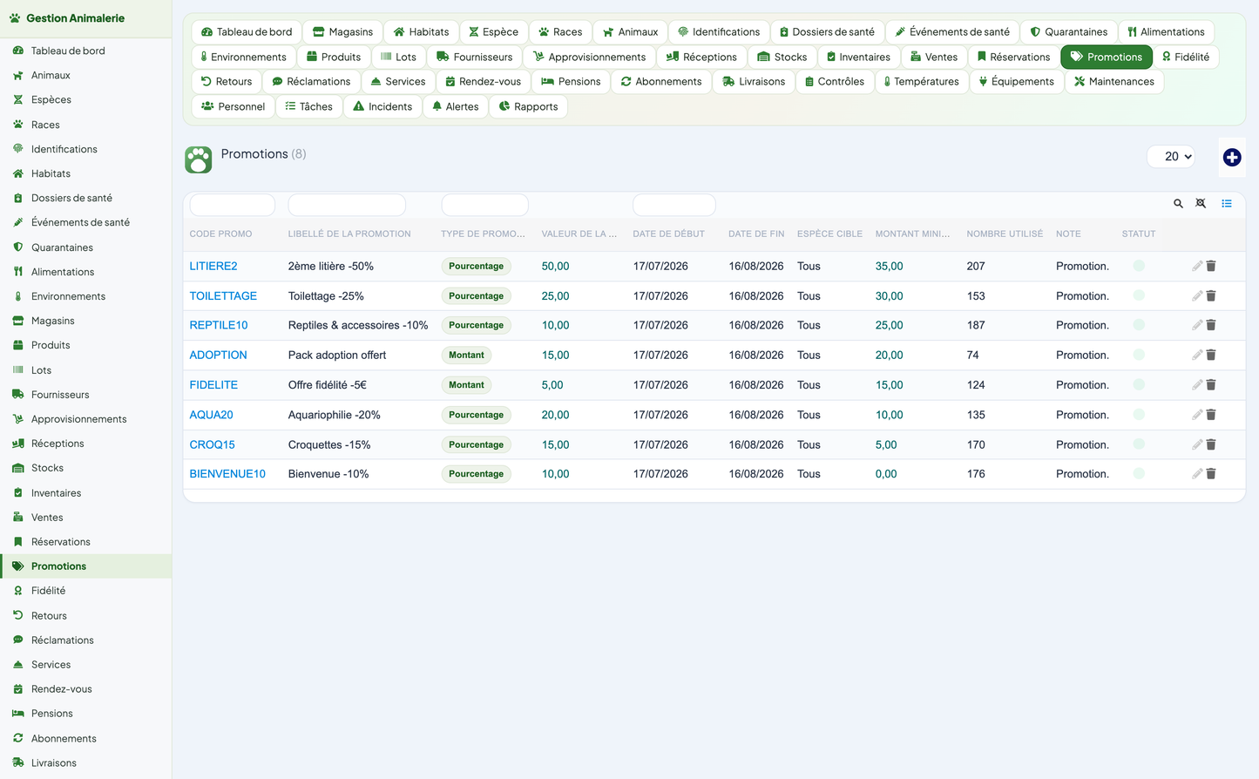Viewport: 1259px width, 779px height.
Task: Open Ventes in the left sidebar
Action: 47,517
